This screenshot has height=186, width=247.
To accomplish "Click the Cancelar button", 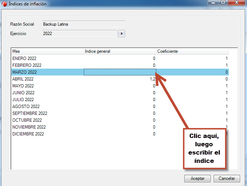I will point(227,178).
